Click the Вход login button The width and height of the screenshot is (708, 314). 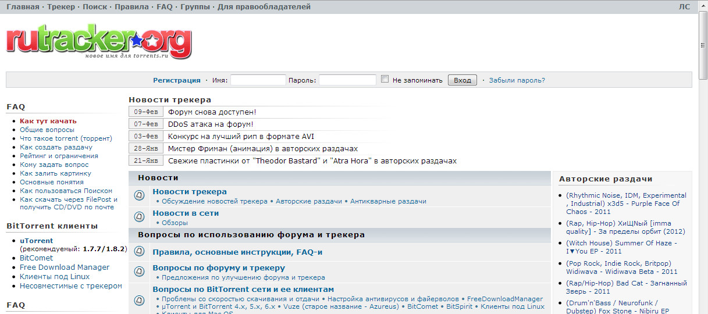coord(462,80)
